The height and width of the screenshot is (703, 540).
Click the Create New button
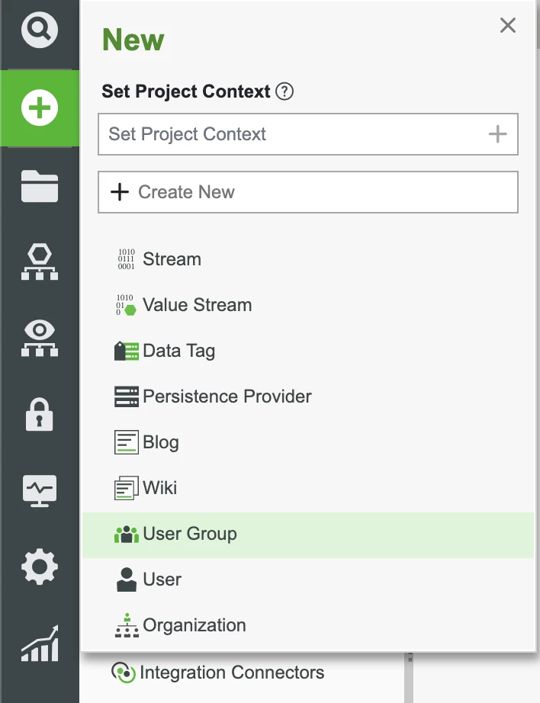pos(308,191)
